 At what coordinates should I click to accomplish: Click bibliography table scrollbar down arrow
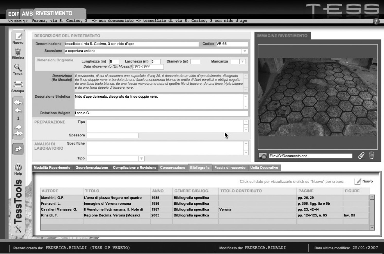click(x=372, y=227)
